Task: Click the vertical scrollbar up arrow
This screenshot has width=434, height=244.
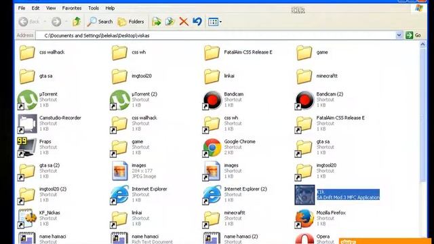Action: click(x=422, y=44)
